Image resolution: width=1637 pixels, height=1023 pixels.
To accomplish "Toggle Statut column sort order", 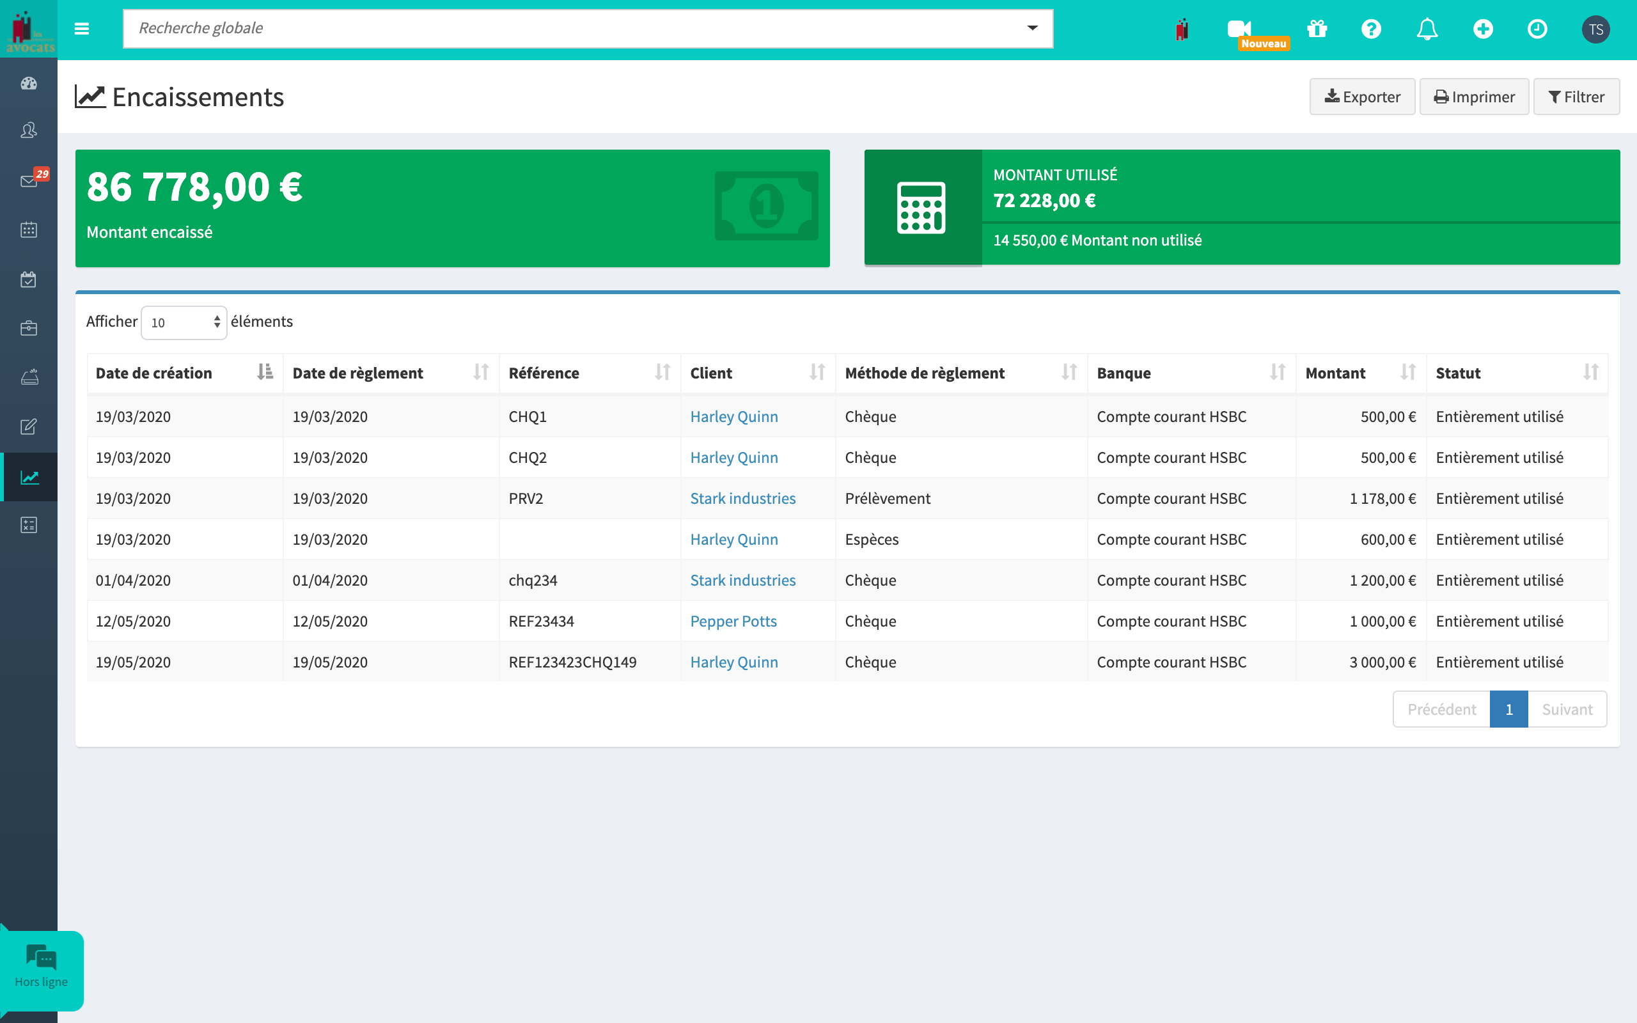I will [x=1591, y=373].
